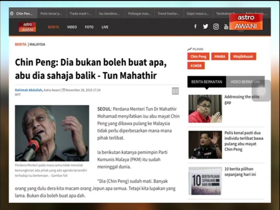Open the '10 Berita Pilihan' thumbnail

coord(205,181)
